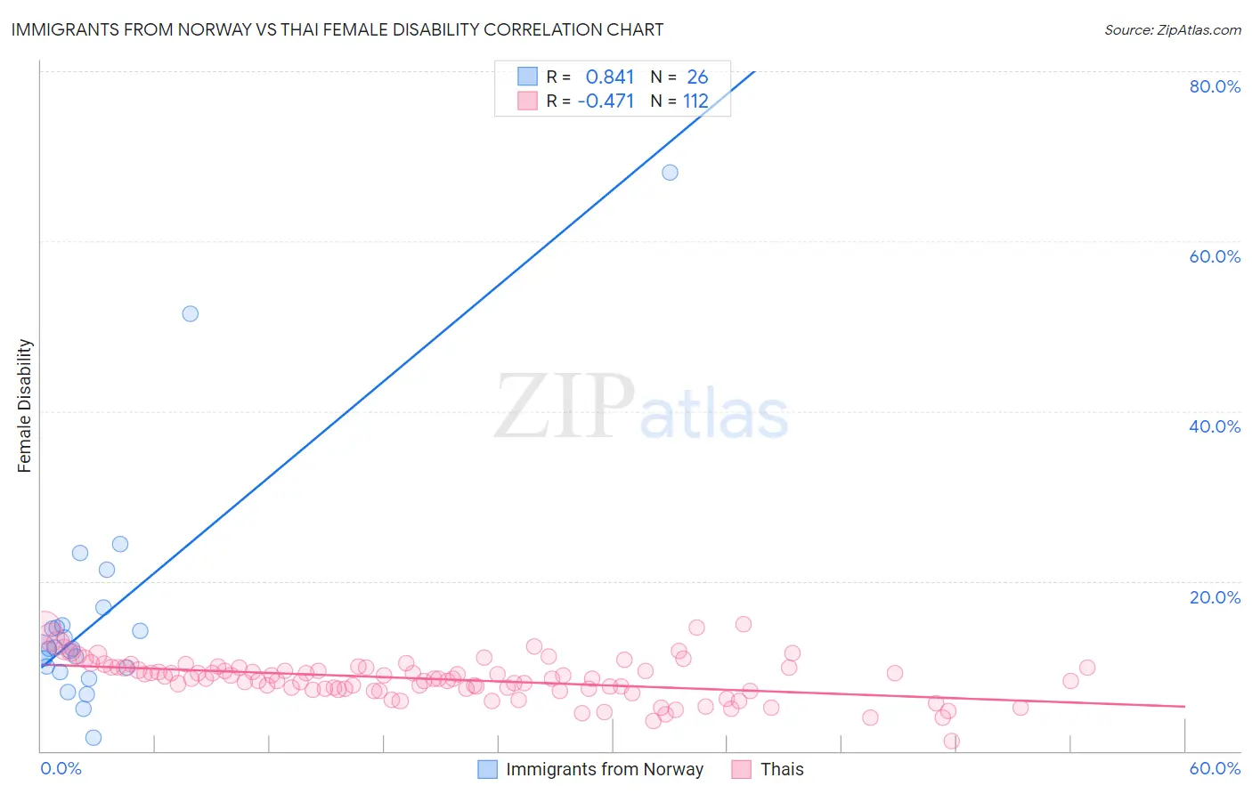This screenshot has height=794, width=1252.
Task: Click the blue point near 24% disability
Action: (119, 544)
